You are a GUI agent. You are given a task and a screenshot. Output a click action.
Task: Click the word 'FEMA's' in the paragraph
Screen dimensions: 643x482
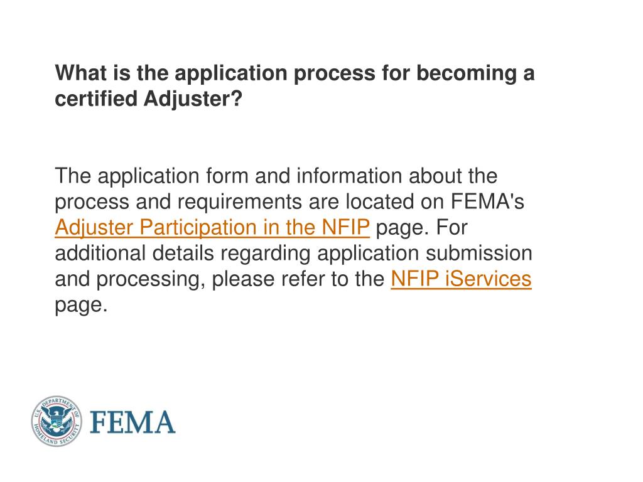coord(487,201)
